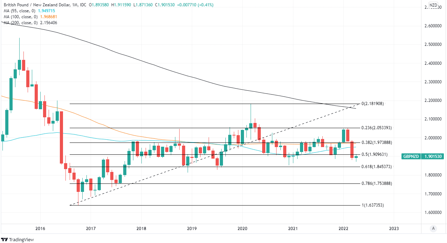Click the 0.236 Fibonacci level label
This screenshot has width=447, height=243.
tap(377, 128)
